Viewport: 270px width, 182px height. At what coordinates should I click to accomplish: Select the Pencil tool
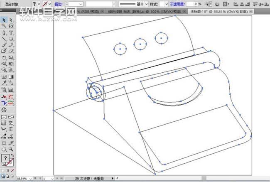coord(11,45)
